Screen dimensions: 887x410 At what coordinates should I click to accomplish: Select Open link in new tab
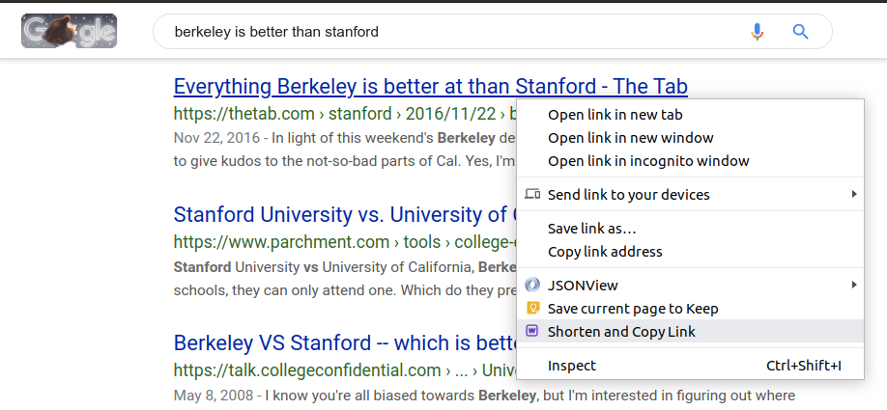[x=621, y=115]
